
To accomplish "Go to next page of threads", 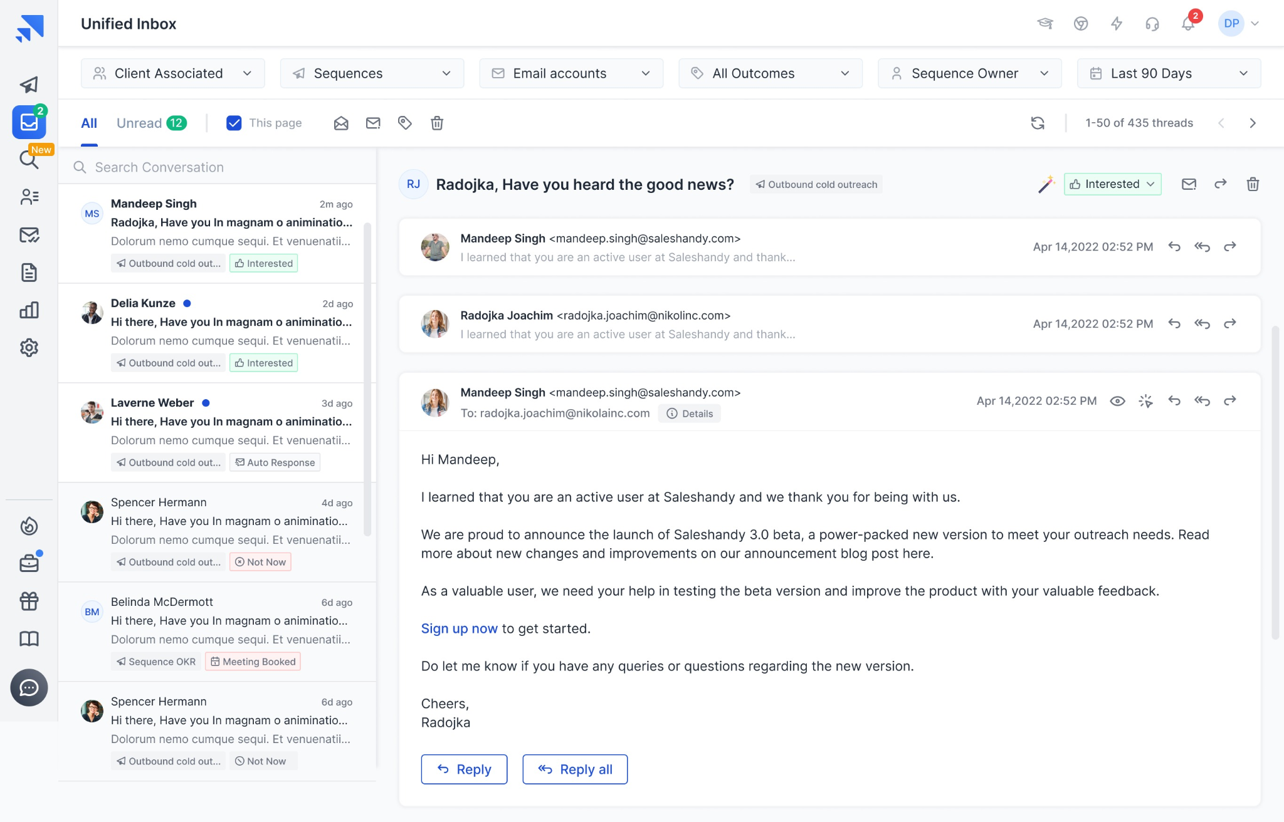I will [x=1253, y=123].
